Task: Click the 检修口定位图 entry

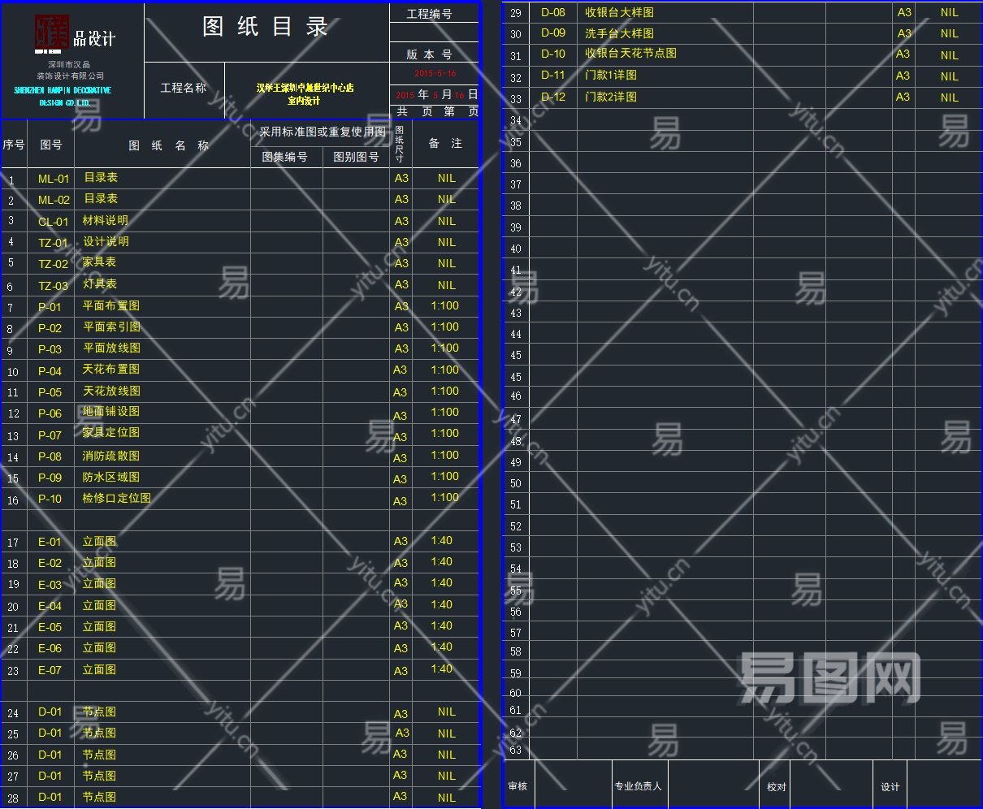Action: (x=117, y=498)
